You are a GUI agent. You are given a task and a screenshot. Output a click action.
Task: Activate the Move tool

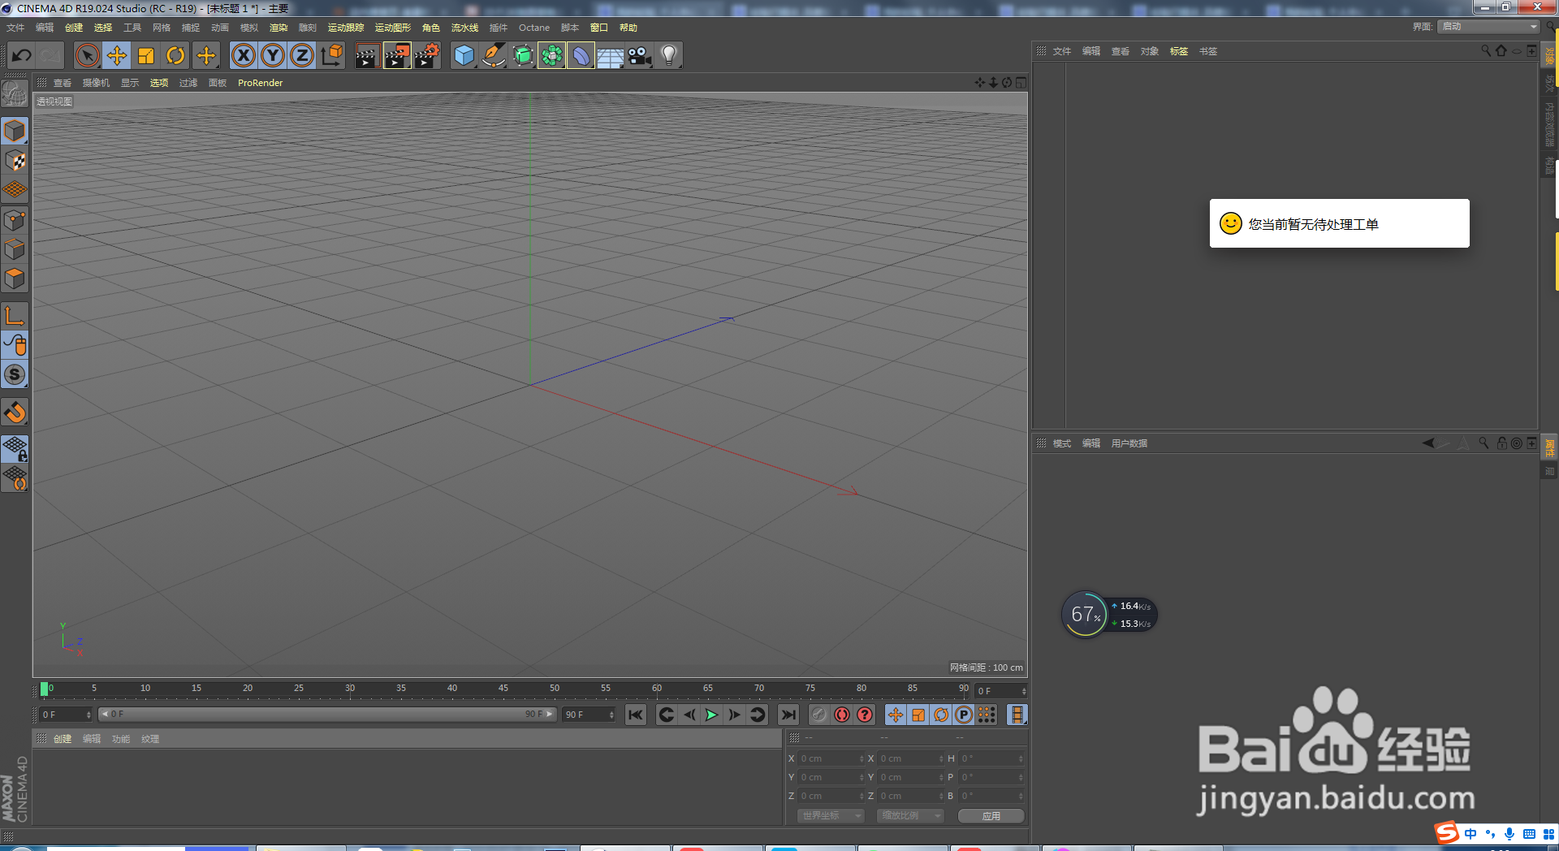coord(117,55)
